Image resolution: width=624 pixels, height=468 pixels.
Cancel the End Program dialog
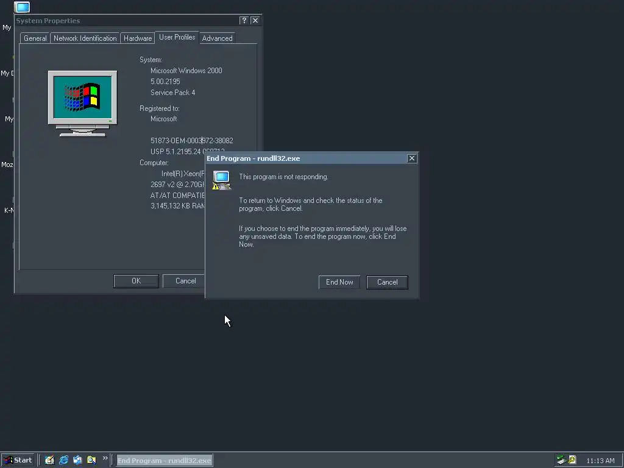(387, 282)
